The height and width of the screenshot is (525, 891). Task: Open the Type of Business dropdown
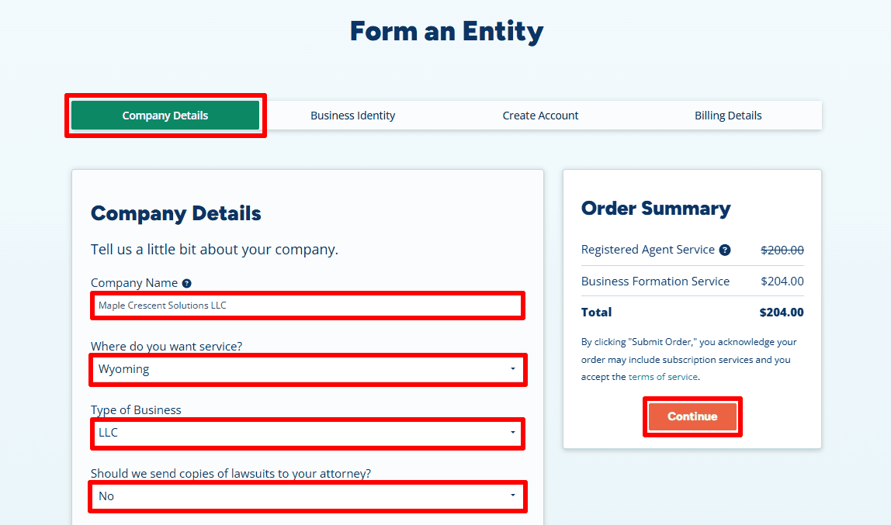[x=307, y=433]
